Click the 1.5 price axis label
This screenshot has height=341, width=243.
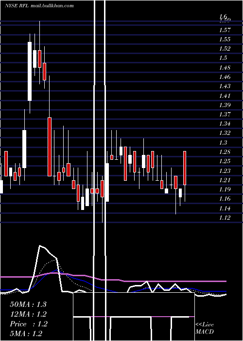tap(223, 58)
